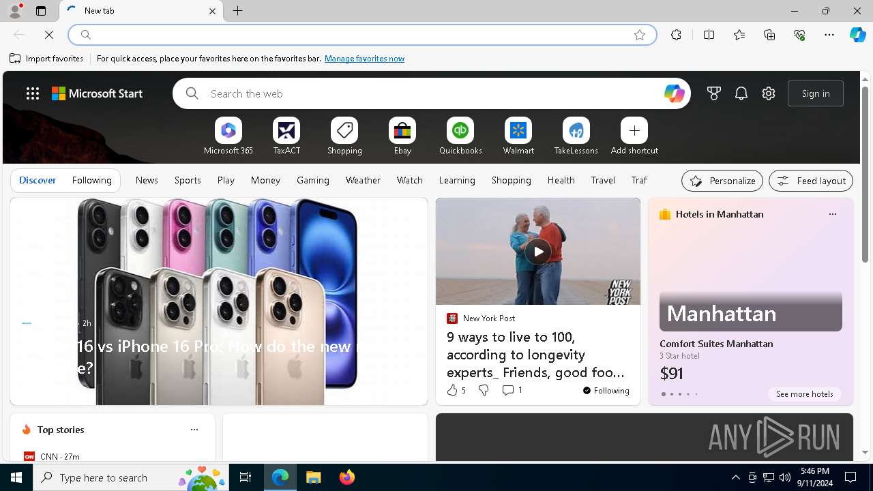Close the New tab tab
873x491 pixels.
coord(212,11)
